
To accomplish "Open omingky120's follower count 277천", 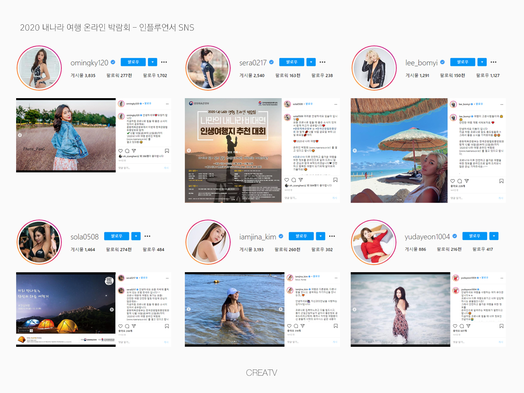I will tap(119, 75).
